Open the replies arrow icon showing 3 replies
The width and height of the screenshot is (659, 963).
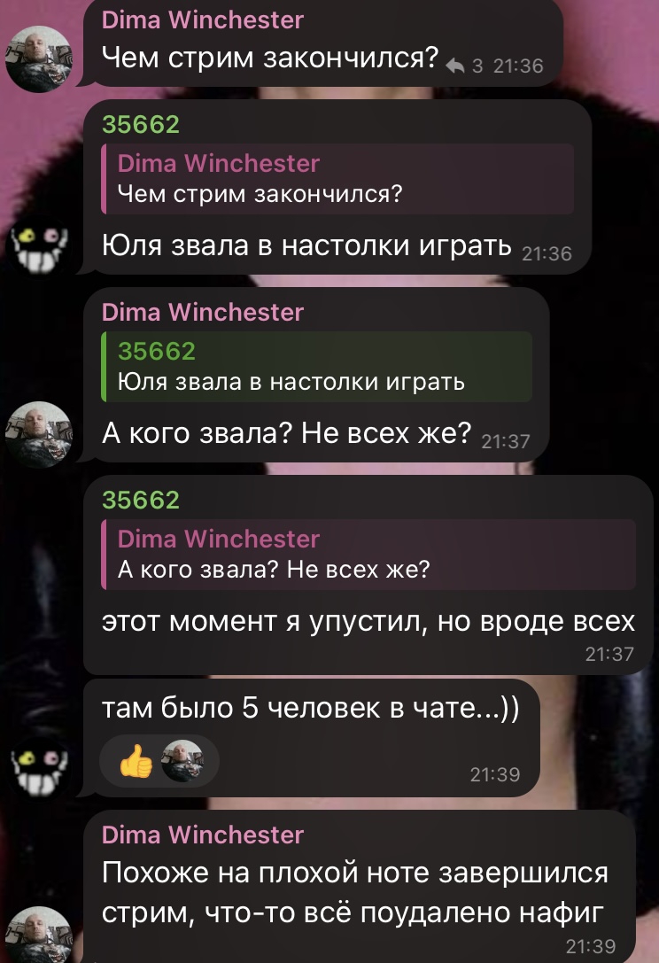[455, 66]
